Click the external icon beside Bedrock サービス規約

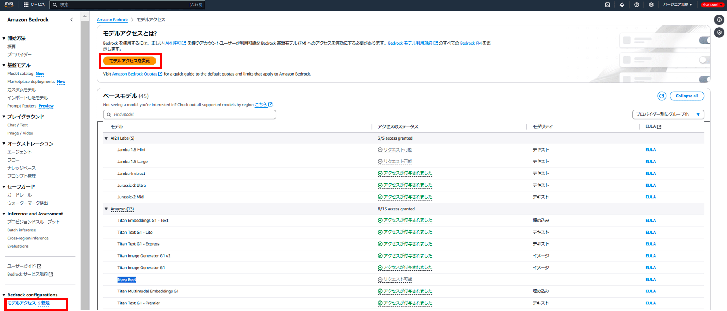tap(51, 275)
